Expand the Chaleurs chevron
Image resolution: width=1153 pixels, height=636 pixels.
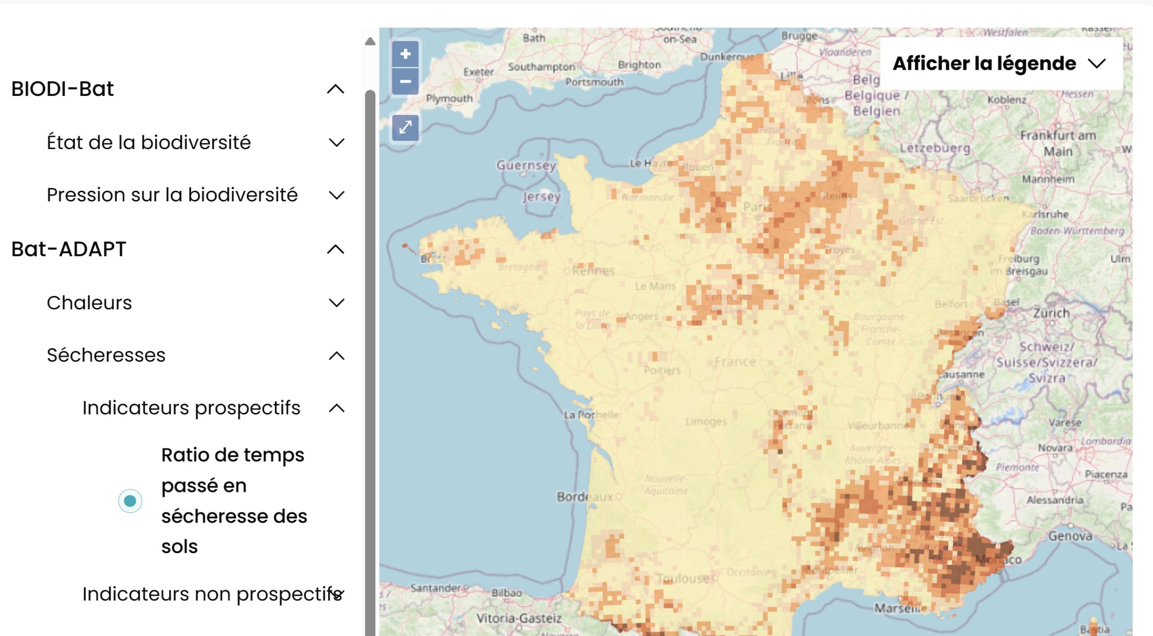click(336, 303)
